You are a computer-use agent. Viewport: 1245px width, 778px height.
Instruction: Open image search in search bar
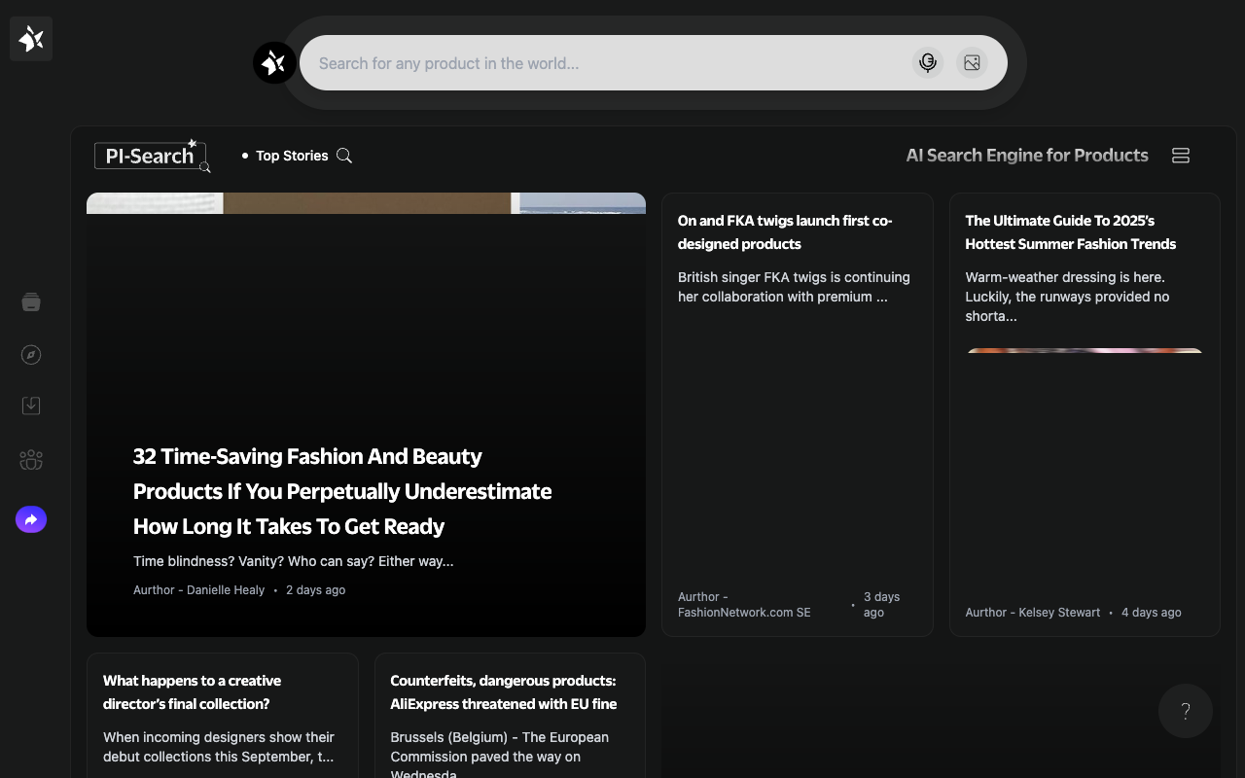[972, 63]
